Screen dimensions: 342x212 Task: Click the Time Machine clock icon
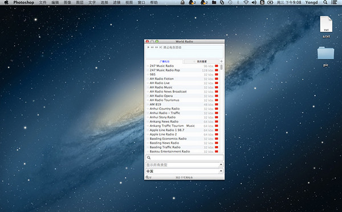(x=230, y=2)
